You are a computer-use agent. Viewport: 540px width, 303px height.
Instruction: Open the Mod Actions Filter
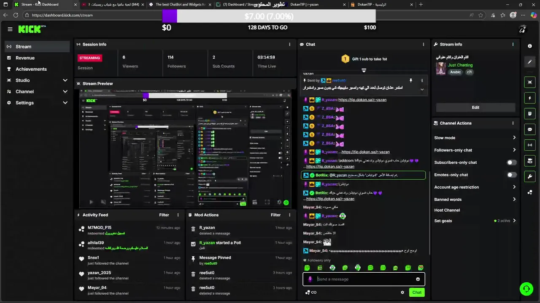[x=275, y=215]
